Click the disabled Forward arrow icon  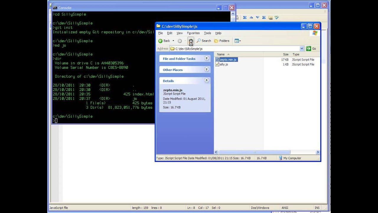tap(180, 41)
